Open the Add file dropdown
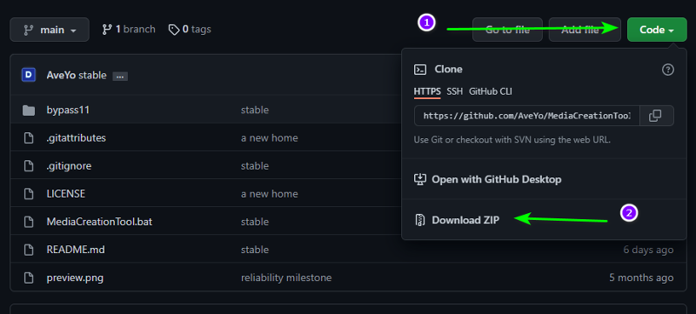This screenshot has height=314, width=696. coord(585,30)
